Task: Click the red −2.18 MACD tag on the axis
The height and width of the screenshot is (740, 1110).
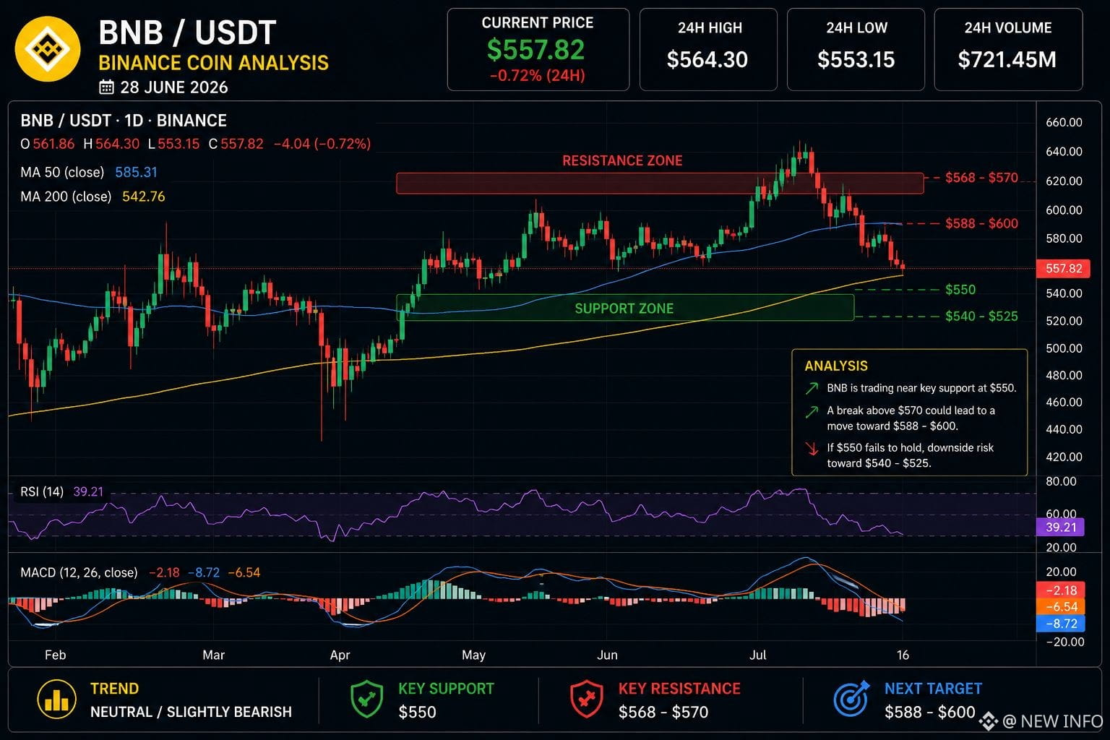Action: [1060, 590]
